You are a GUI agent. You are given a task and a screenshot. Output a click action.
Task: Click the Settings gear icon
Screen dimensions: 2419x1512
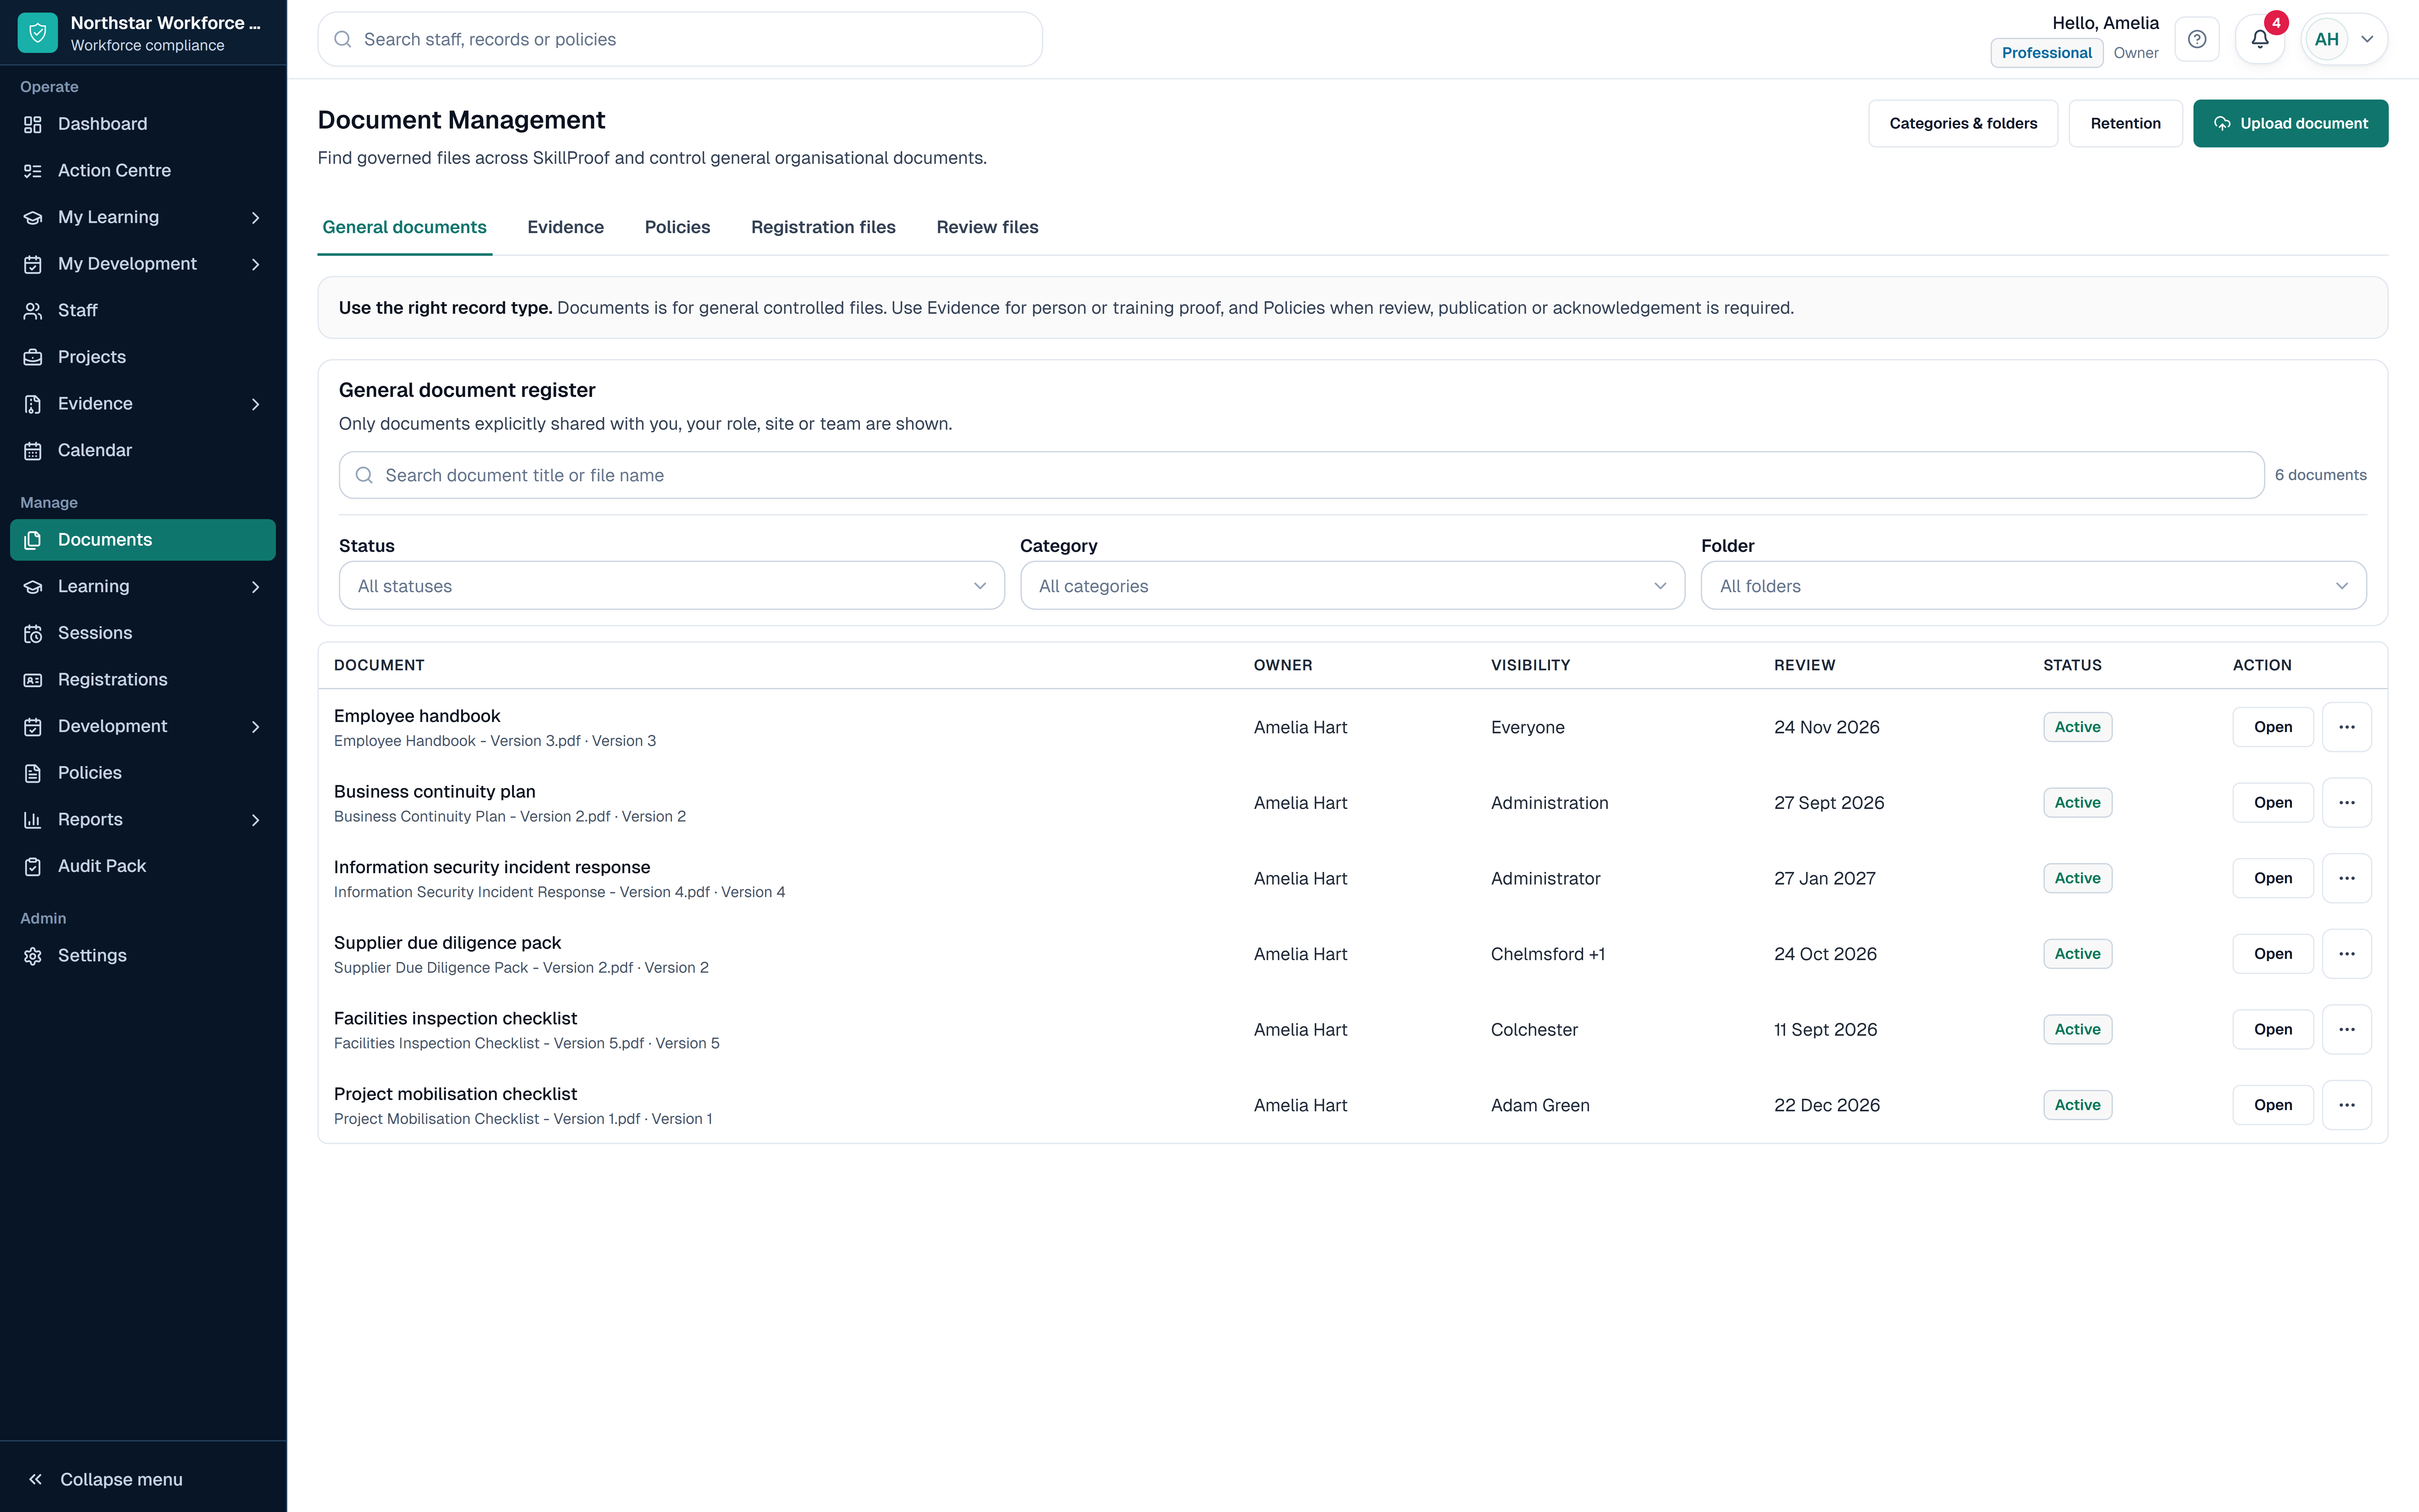(x=33, y=956)
